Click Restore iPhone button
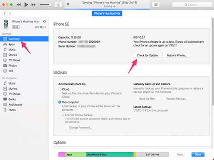The image size is (214, 160). coord(177,55)
